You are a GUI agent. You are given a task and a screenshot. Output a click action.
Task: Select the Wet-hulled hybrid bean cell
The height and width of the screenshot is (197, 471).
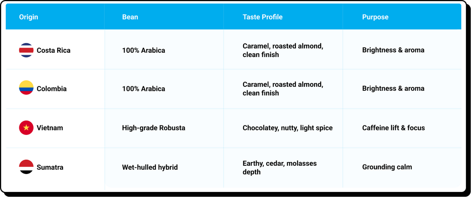(x=150, y=167)
